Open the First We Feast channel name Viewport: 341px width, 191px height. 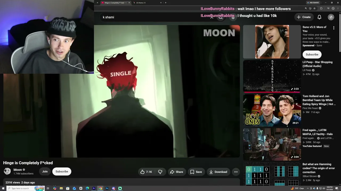(x=310, y=108)
